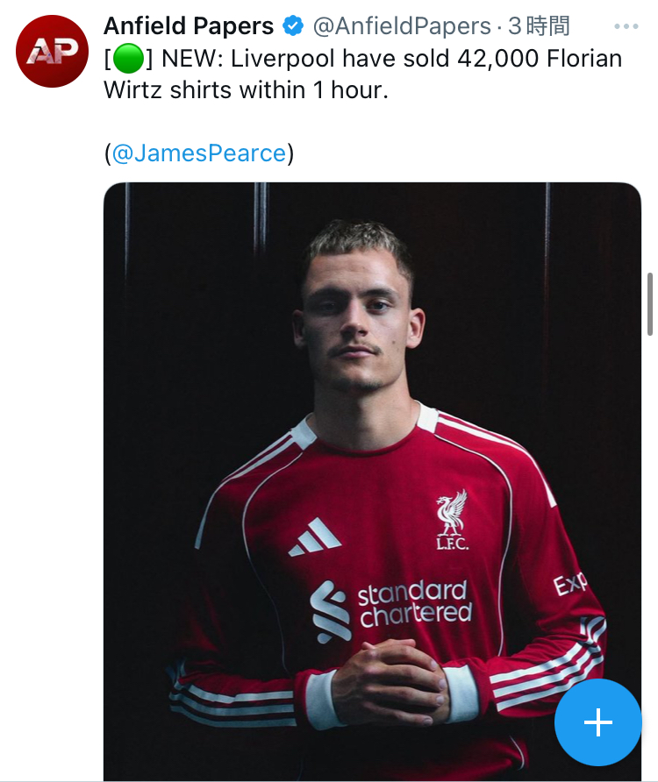Viewport: 658px width, 782px height.
Task: Click the vertical scrollbar thumb
Action: pos(649,303)
